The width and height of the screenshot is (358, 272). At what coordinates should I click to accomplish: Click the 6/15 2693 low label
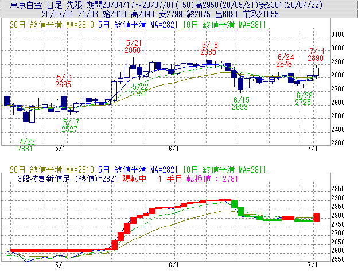pos(241,103)
